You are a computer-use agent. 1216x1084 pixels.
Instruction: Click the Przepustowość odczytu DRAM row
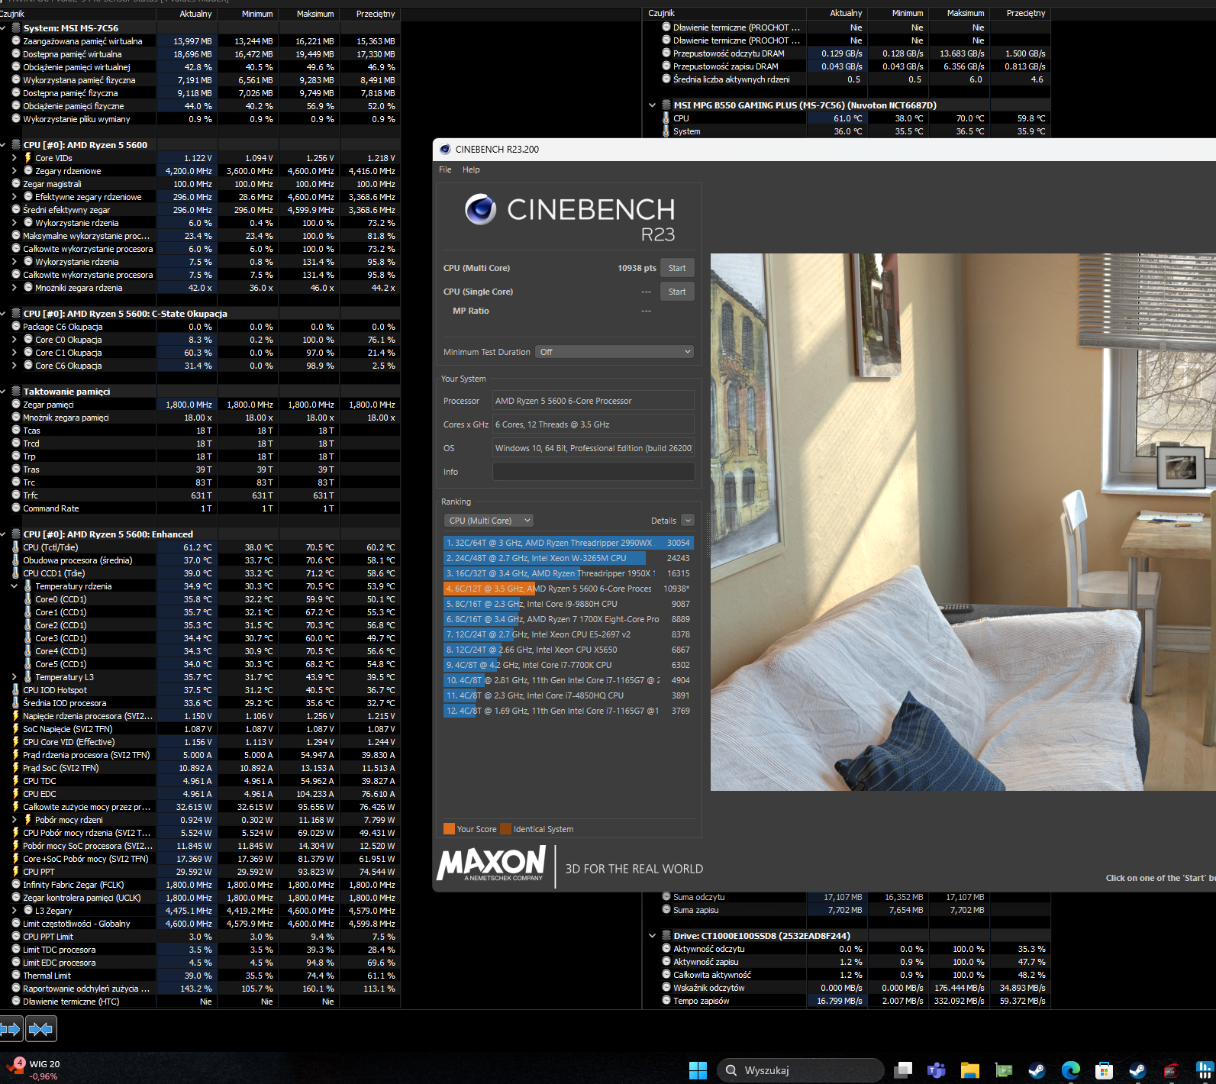[x=847, y=53]
